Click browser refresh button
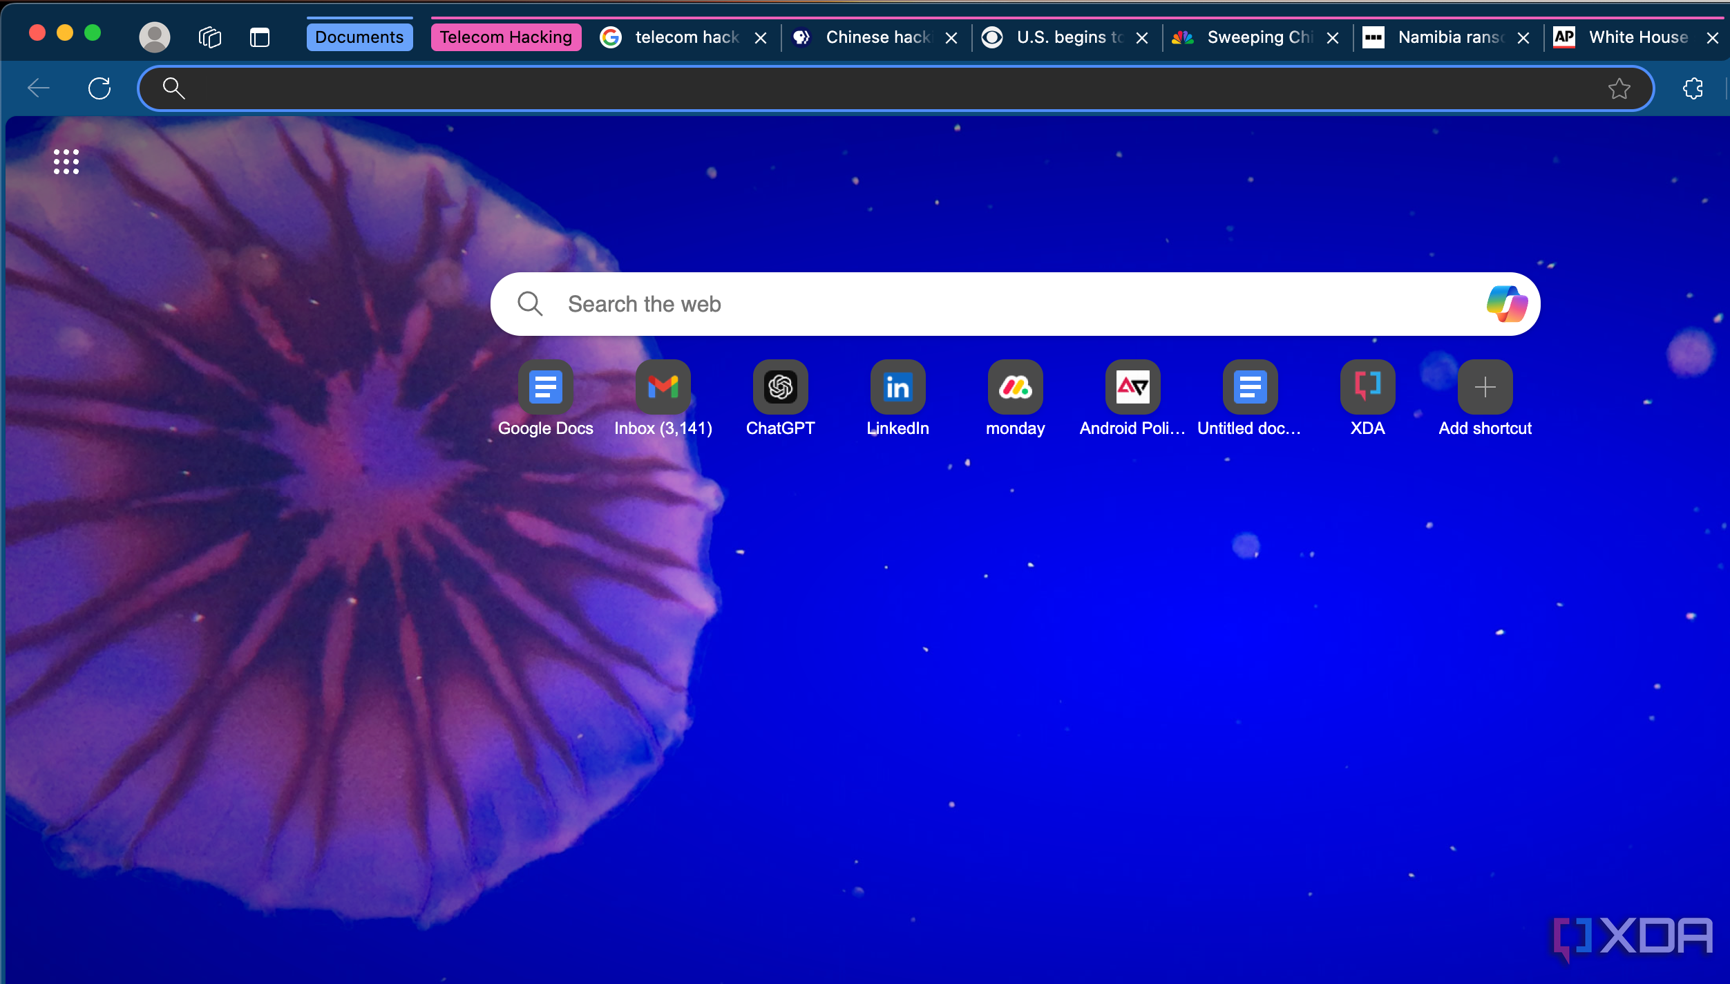Image resolution: width=1730 pixels, height=984 pixels. 101,87
